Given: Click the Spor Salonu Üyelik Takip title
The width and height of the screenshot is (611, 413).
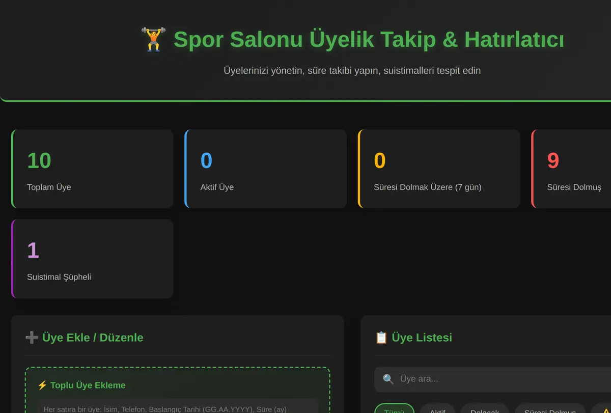Looking at the screenshot, I should coord(369,40).
